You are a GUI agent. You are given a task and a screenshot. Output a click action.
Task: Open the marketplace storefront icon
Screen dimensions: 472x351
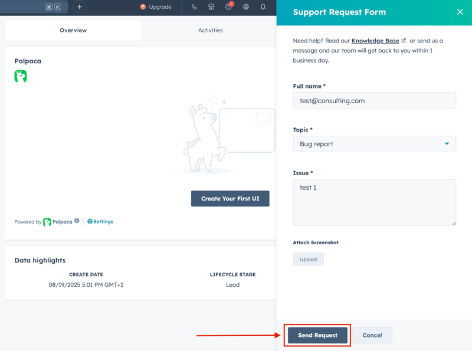tap(211, 7)
